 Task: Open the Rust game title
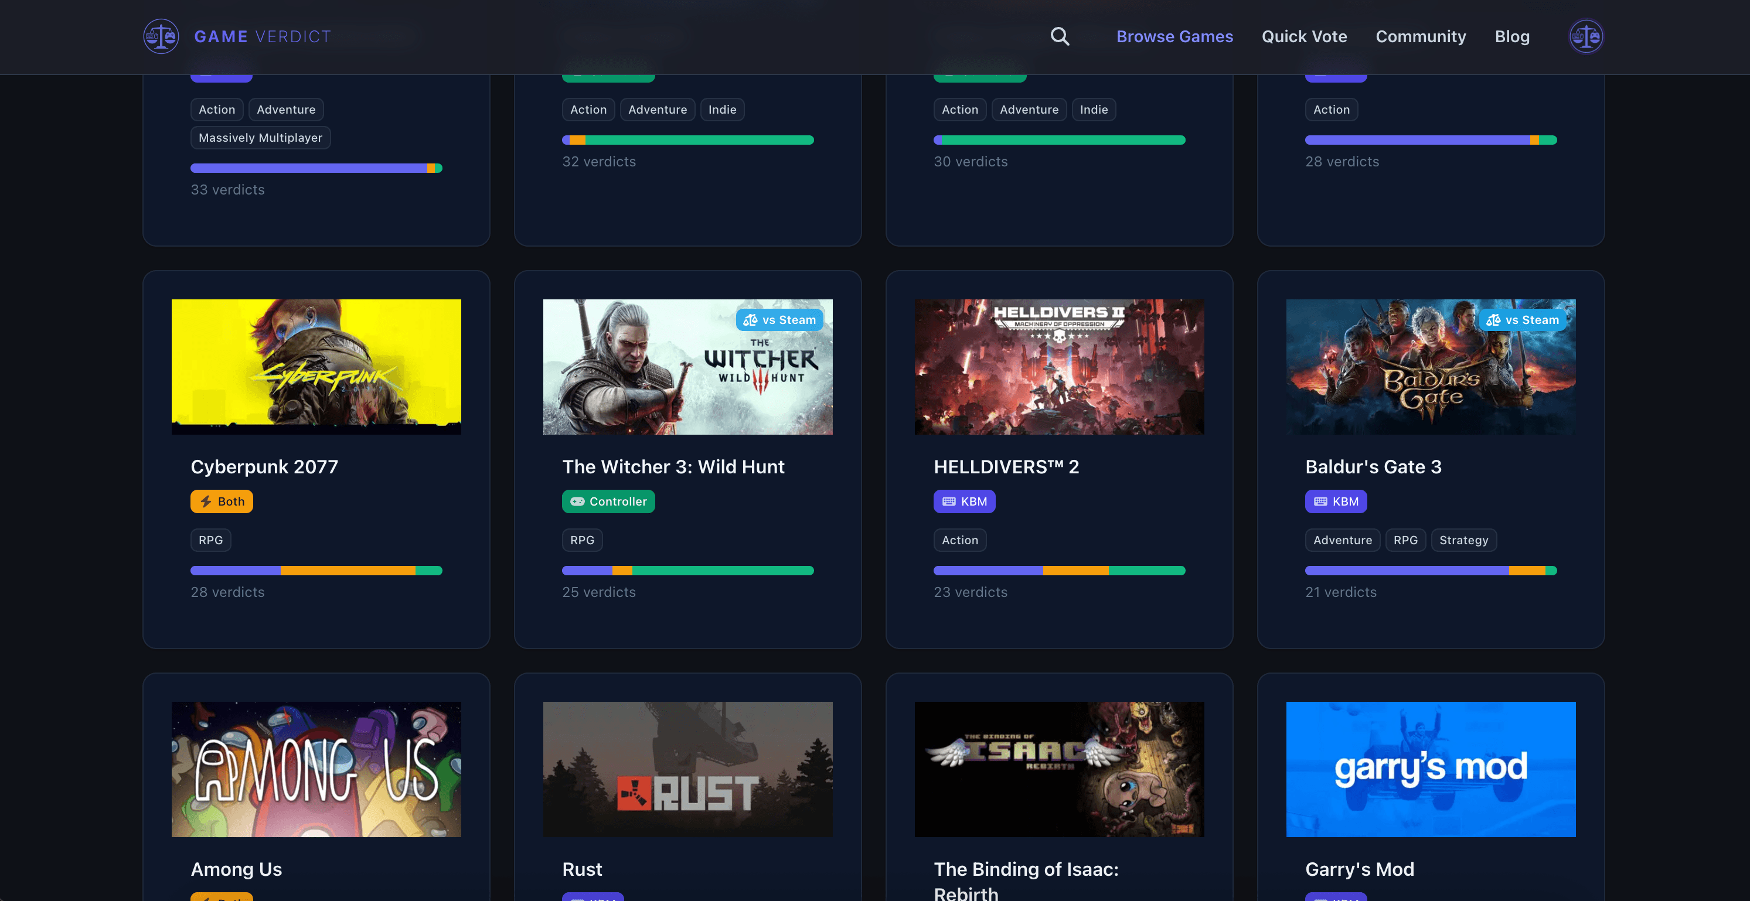(x=582, y=869)
